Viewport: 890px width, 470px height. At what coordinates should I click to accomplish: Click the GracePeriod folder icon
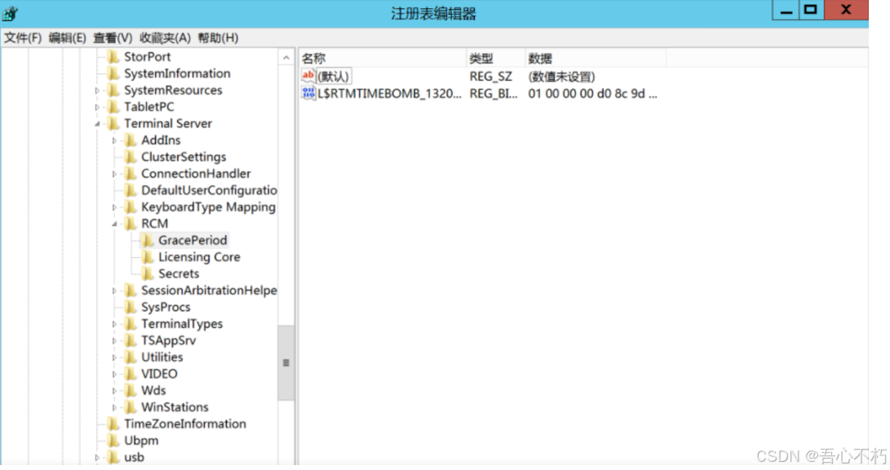pyautogui.click(x=148, y=240)
